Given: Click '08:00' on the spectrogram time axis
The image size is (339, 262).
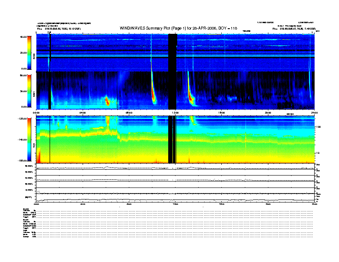Looking at the screenshot, I should coord(129,113).
